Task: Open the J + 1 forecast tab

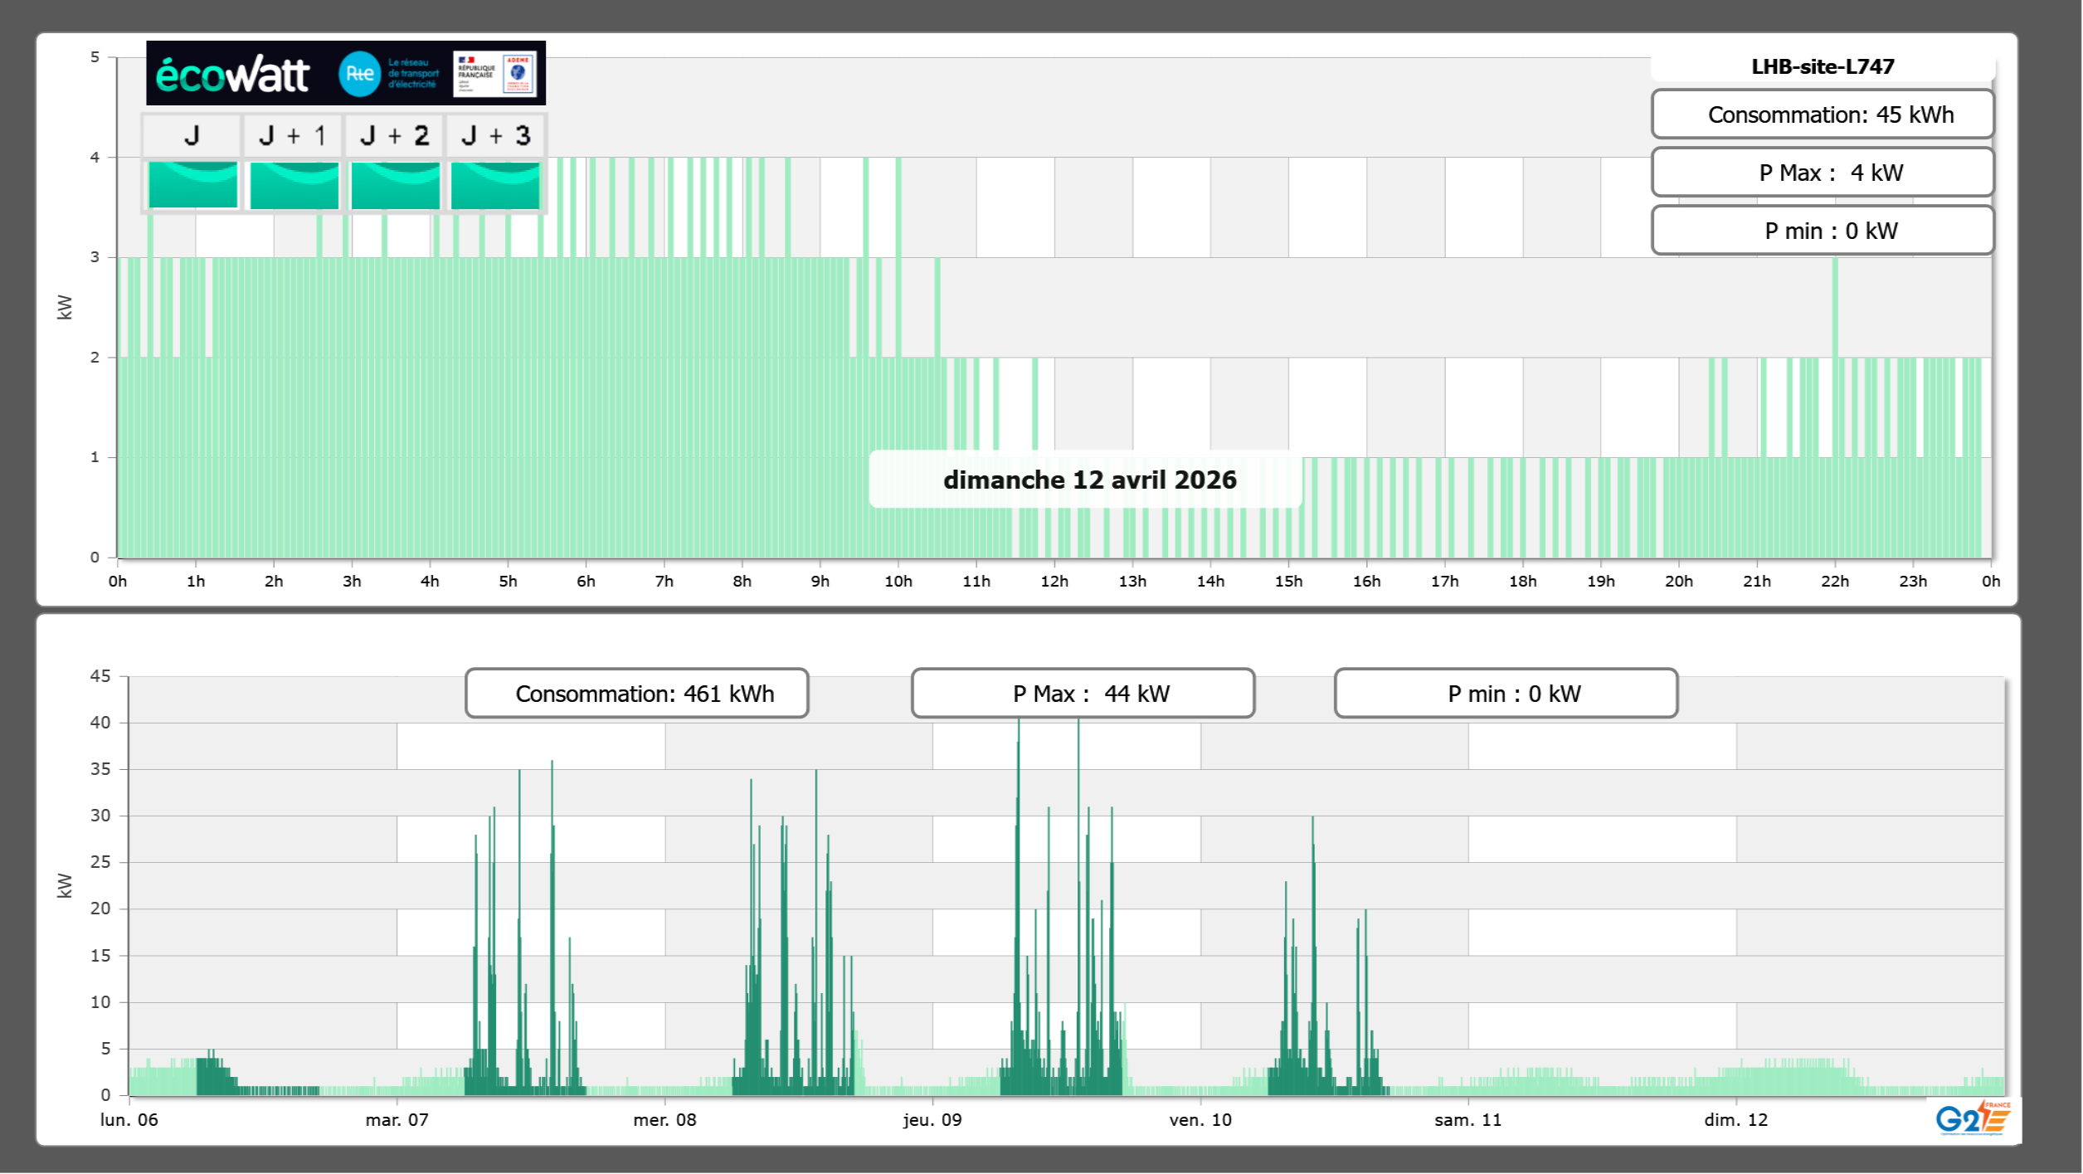Action: coord(293,135)
